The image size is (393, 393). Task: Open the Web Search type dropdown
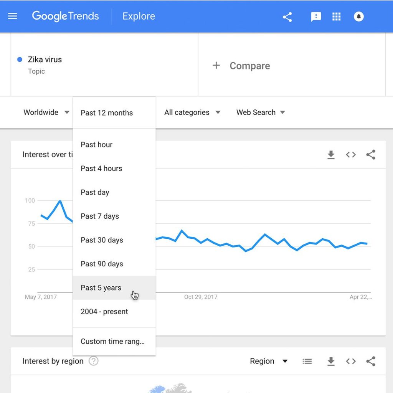click(261, 112)
